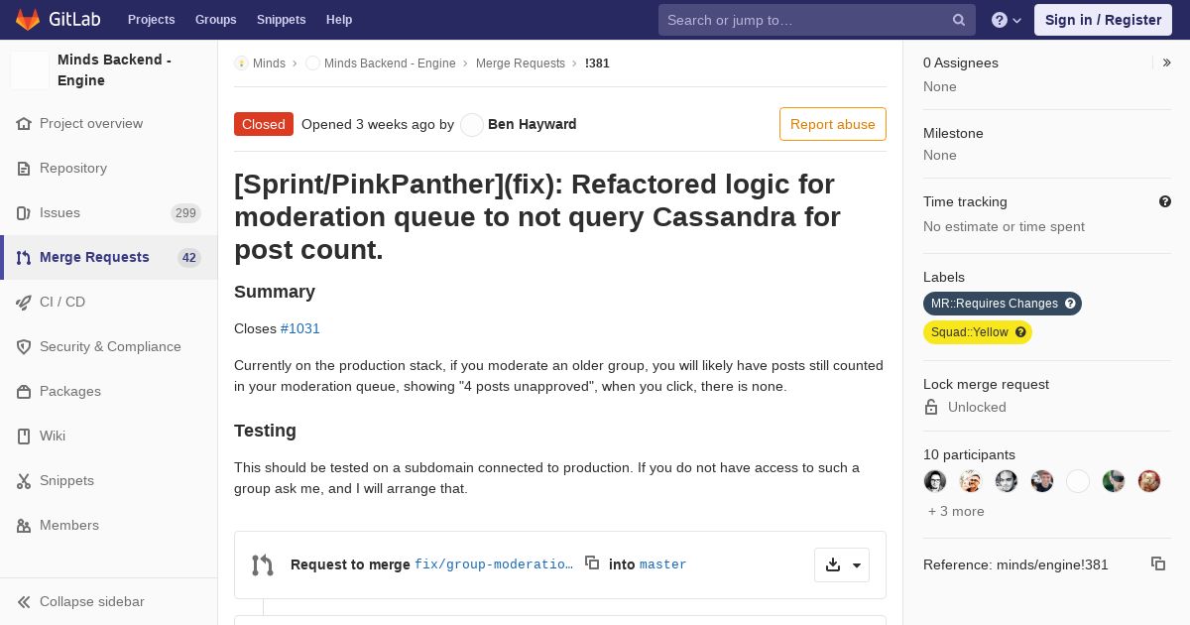Screen dimensions: 1190x625
Task: Click the fourth participant avatar
Action: click(1042, 481)
